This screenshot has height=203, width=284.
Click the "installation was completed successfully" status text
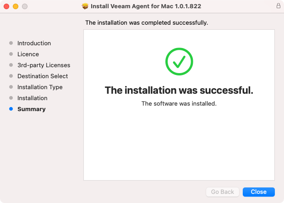pyautogui.click(x=147, y=22)
